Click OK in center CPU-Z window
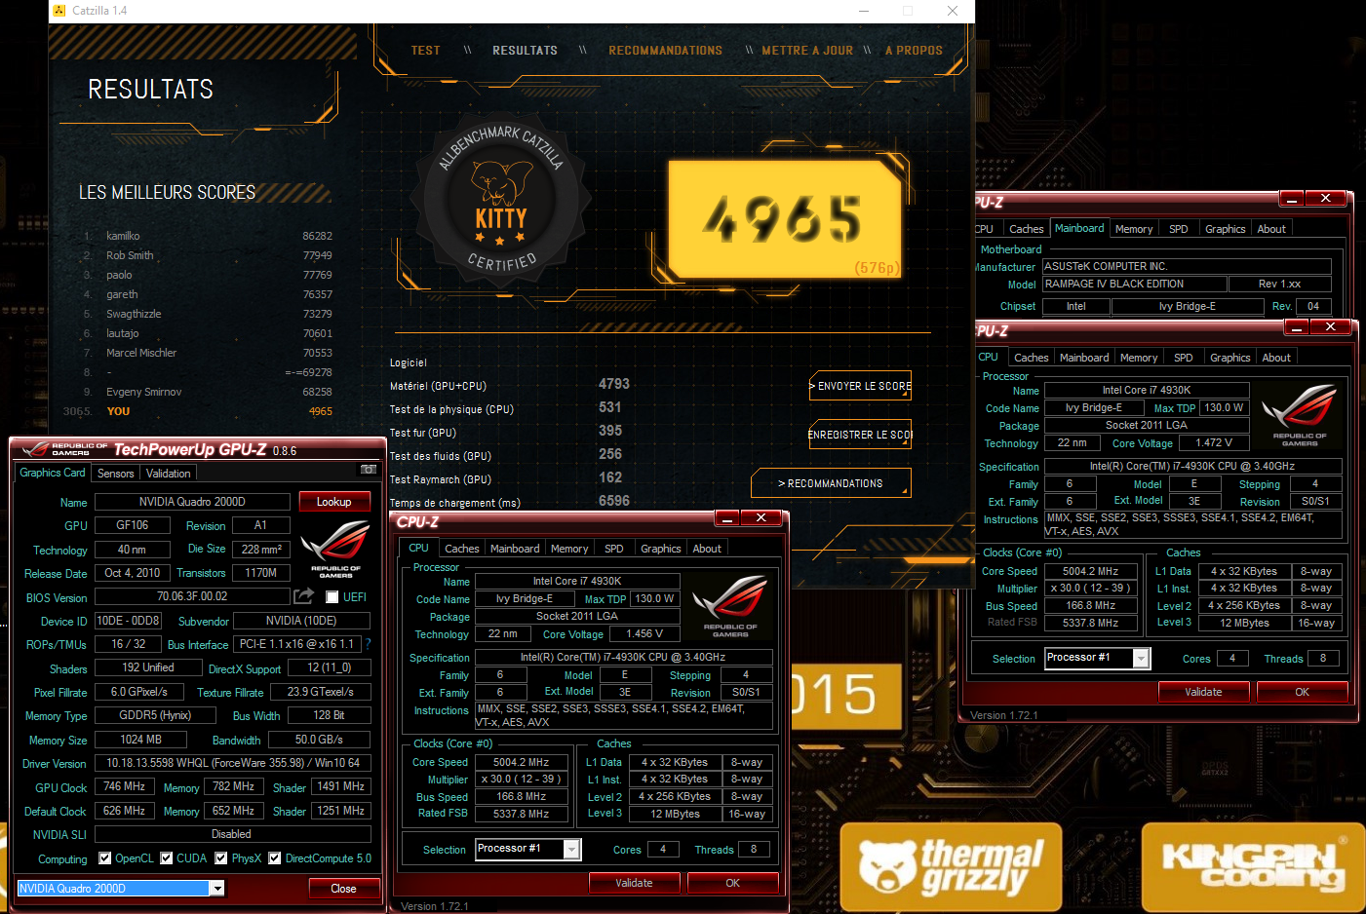Viewport: 1366px width, 914px height. 733,883
